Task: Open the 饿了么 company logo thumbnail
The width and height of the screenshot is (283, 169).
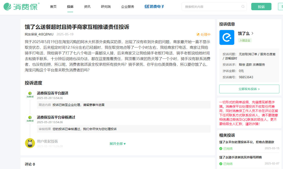Action: coord(227,37)
